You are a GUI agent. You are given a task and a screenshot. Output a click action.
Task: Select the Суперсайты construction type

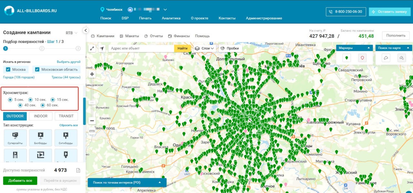coord(15,138)
